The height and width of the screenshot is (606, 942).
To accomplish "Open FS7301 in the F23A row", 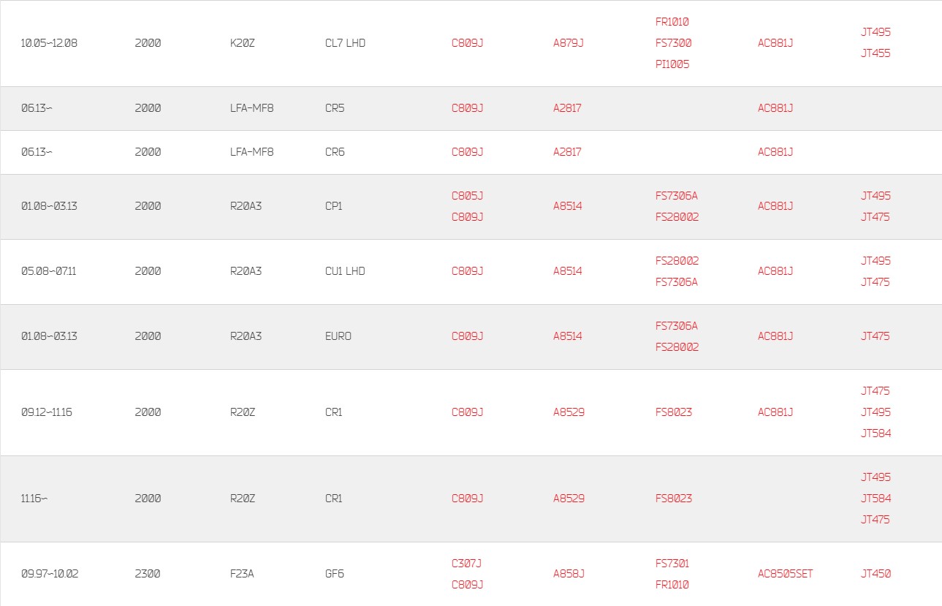I will 672,564.
